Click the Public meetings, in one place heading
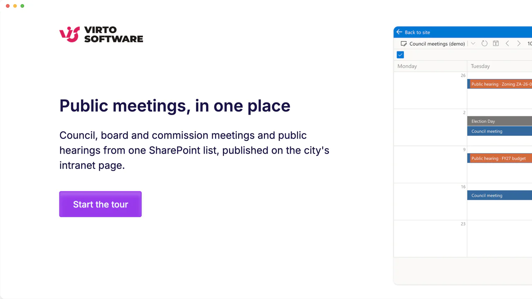 click(175, 105)
